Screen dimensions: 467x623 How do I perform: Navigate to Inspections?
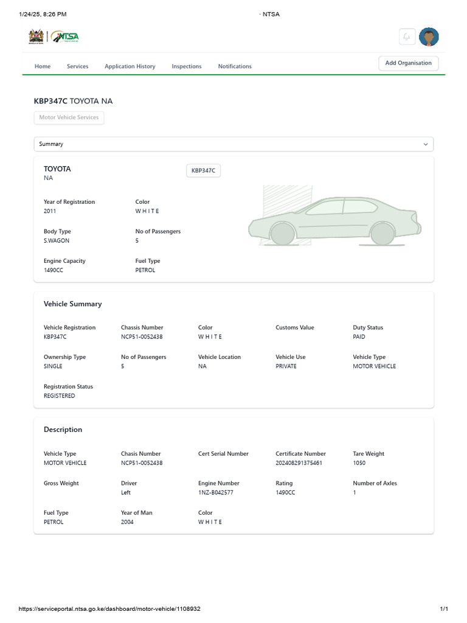[x=187, y=66]
